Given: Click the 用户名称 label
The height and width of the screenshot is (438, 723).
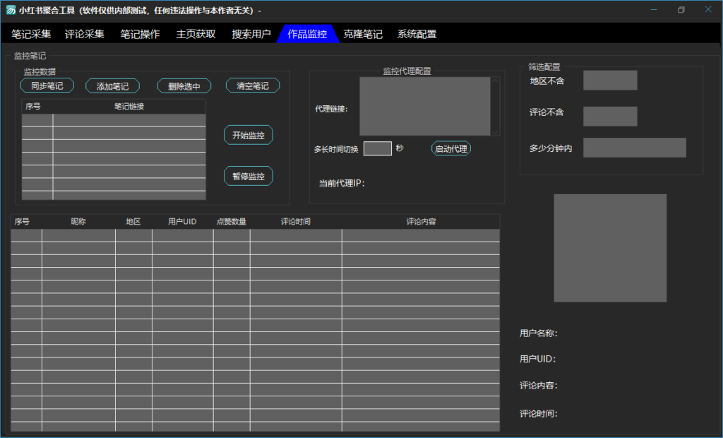Looking at the screenshot, I should coord(539,333).
